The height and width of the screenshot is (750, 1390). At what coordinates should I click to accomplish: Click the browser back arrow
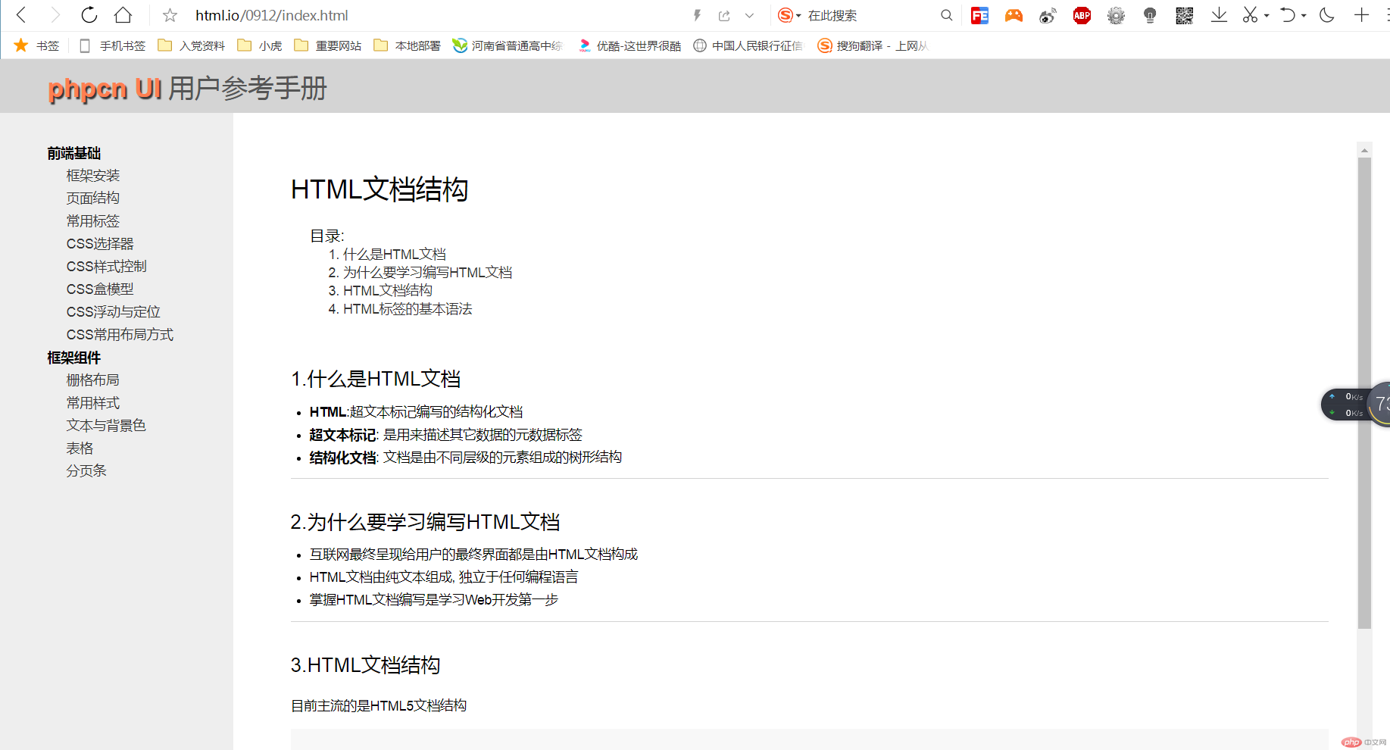(21, 15)
